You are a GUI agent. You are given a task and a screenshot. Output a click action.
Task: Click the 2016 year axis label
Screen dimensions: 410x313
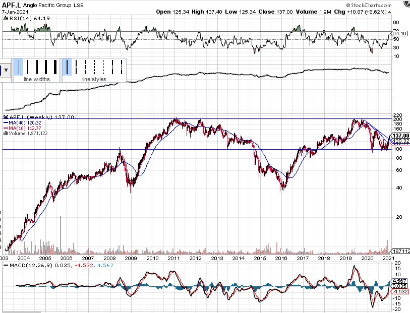point(281,259)
